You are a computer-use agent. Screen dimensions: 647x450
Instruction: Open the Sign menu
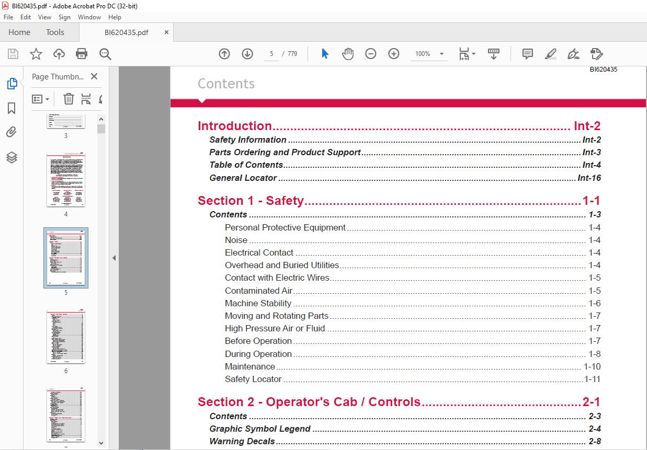tap(64, 17)
